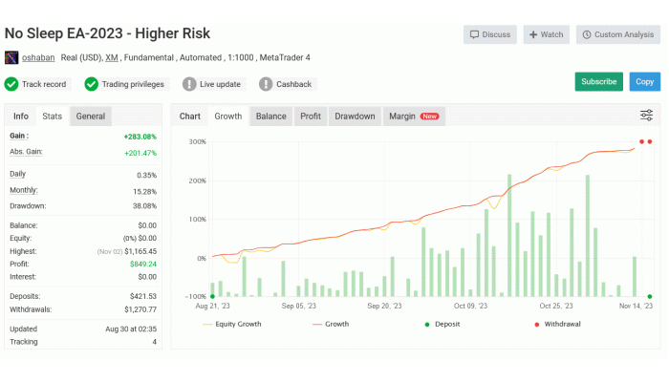Switch to the Stats tab
Viewport: 669px width, 382px height.
[x=52, y=117]
